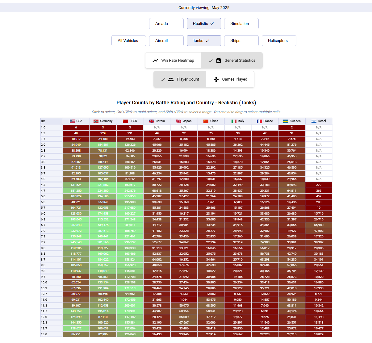Click the Japan flag icon
Screen dimensions: 372x343
179,121
